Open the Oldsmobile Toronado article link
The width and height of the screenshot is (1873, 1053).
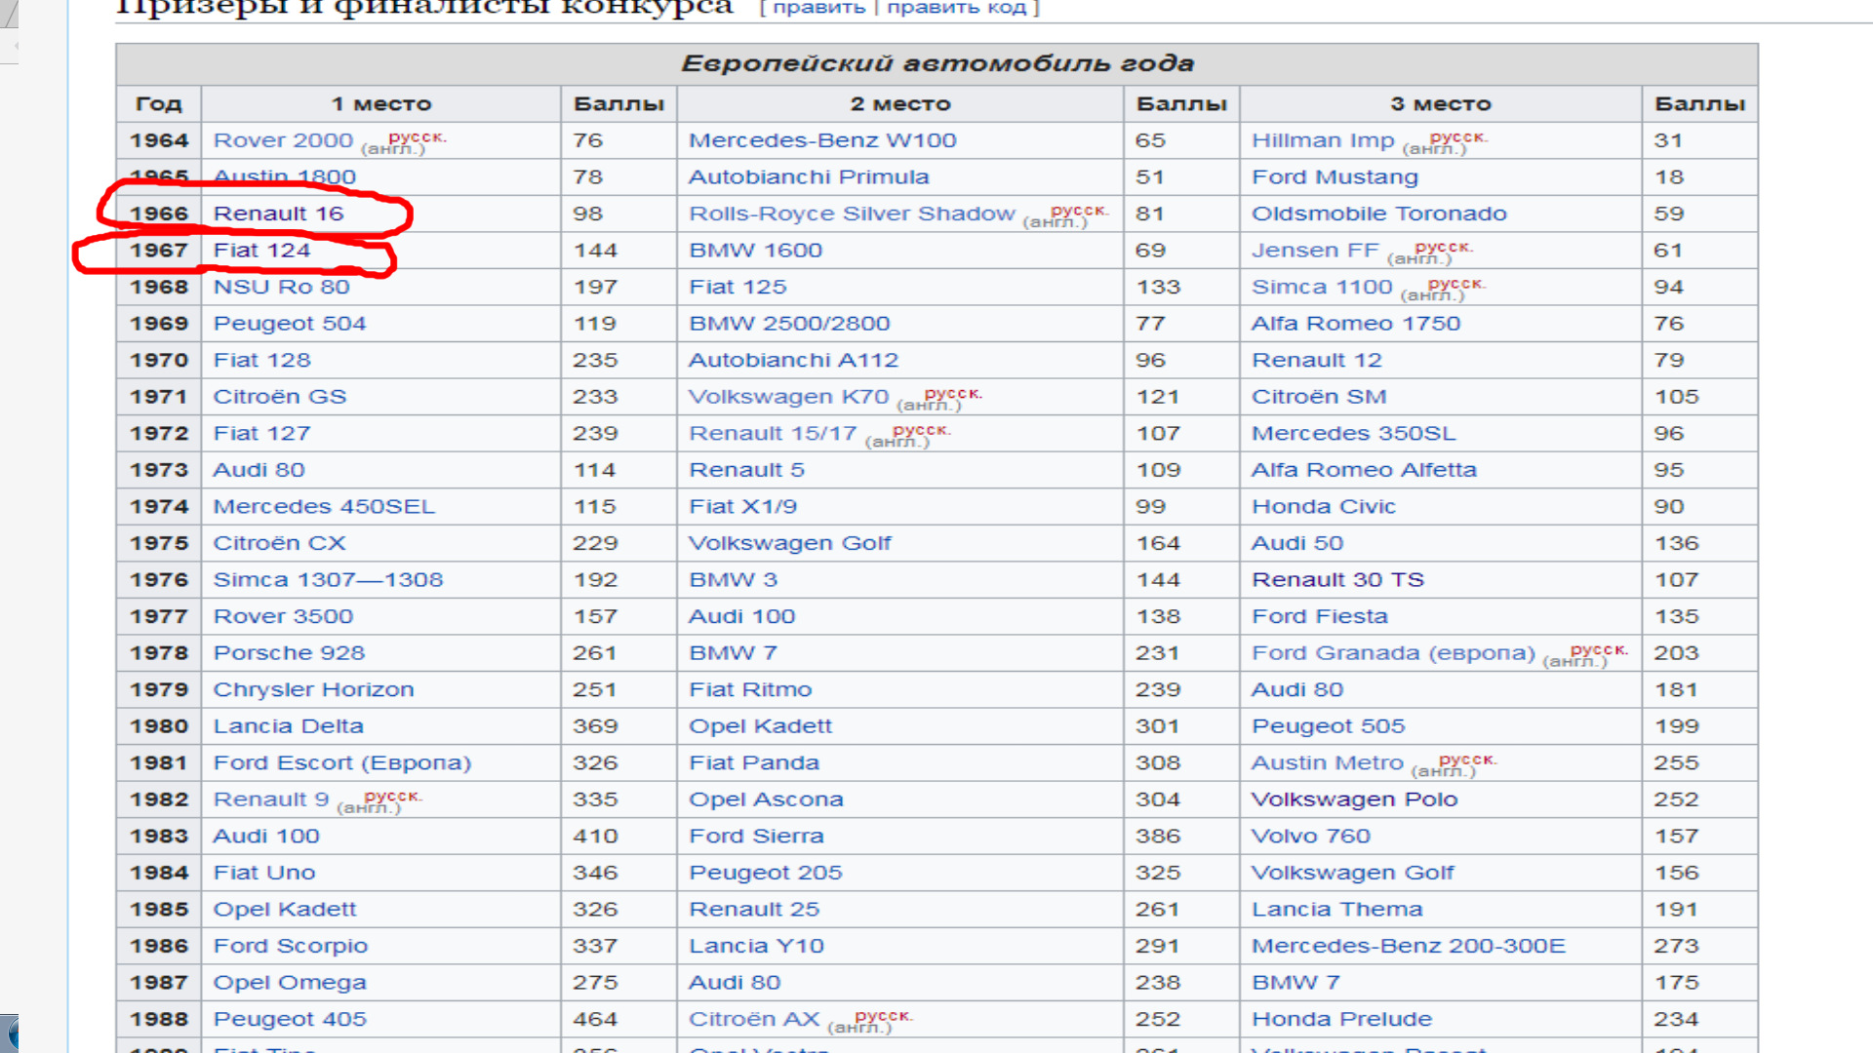click(1378, 214)
